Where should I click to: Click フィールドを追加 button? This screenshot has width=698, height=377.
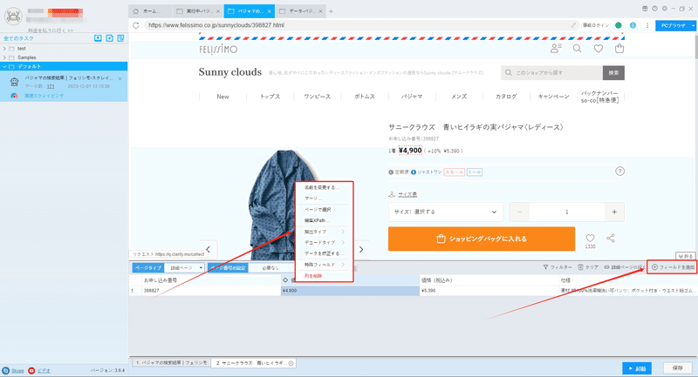(673, 267)
